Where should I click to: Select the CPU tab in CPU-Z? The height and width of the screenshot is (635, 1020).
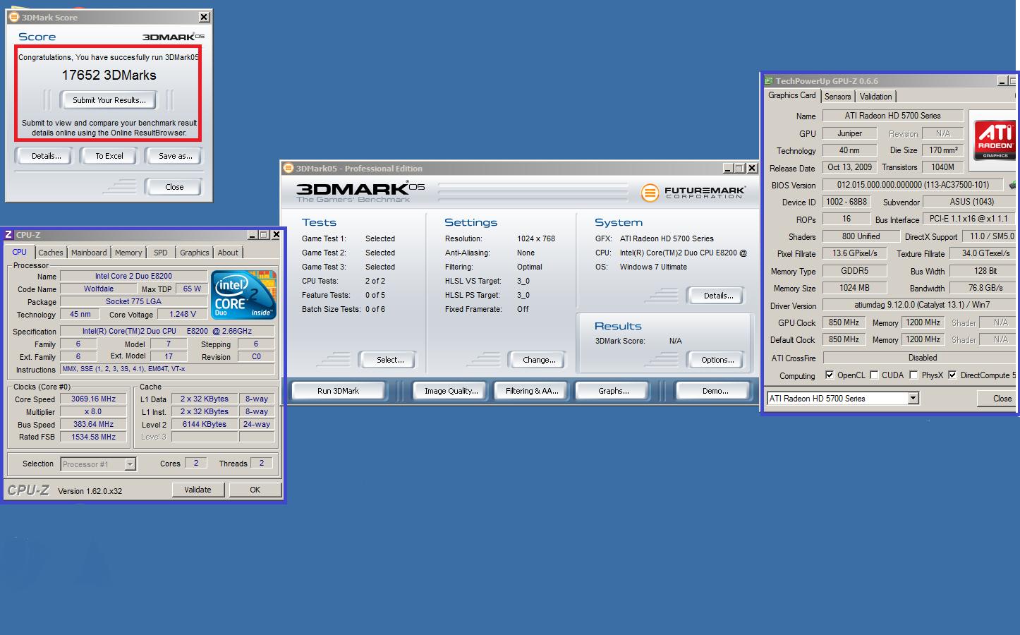20,252
